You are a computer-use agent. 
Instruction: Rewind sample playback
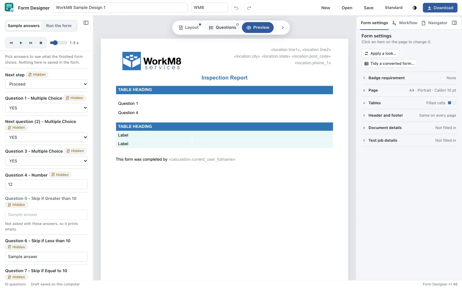[11, 43]
